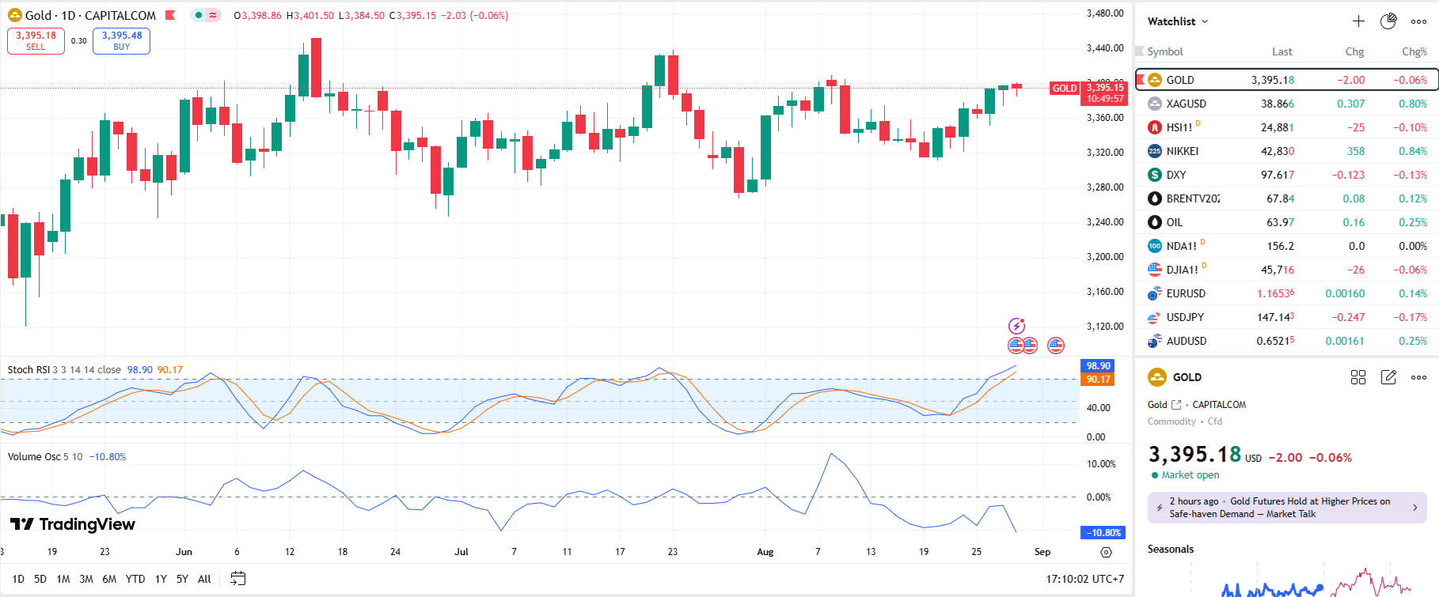Open the go-to-date calendar icon
Screen dimensions: 1439x597
point(237,579)
